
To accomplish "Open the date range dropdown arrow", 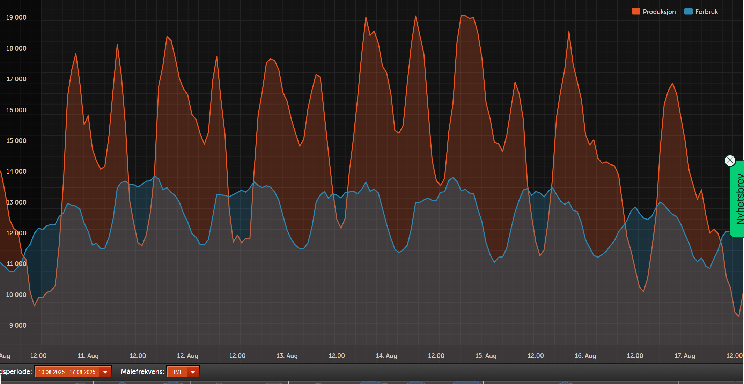I will tap(105, 372).
